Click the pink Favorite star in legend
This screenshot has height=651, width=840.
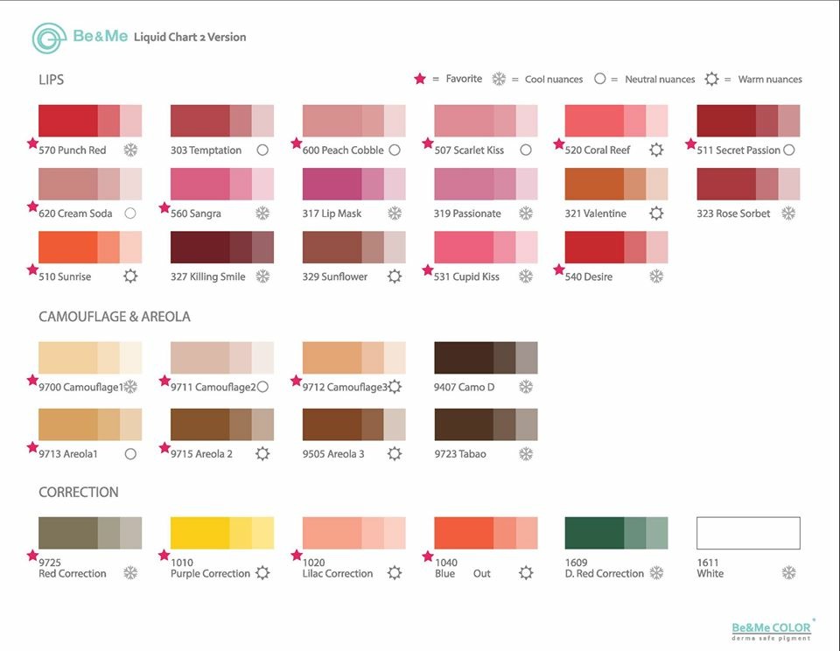click(x=420, y=79)
